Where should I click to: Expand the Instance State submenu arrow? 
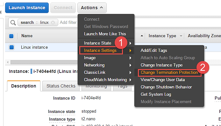pyautogui.click(x=131, y=43)
